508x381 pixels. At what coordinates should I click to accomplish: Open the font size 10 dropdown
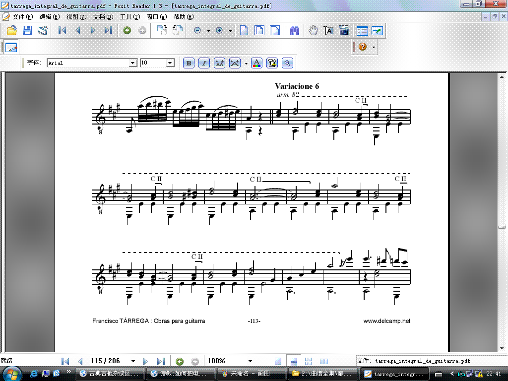pos(171,63)
